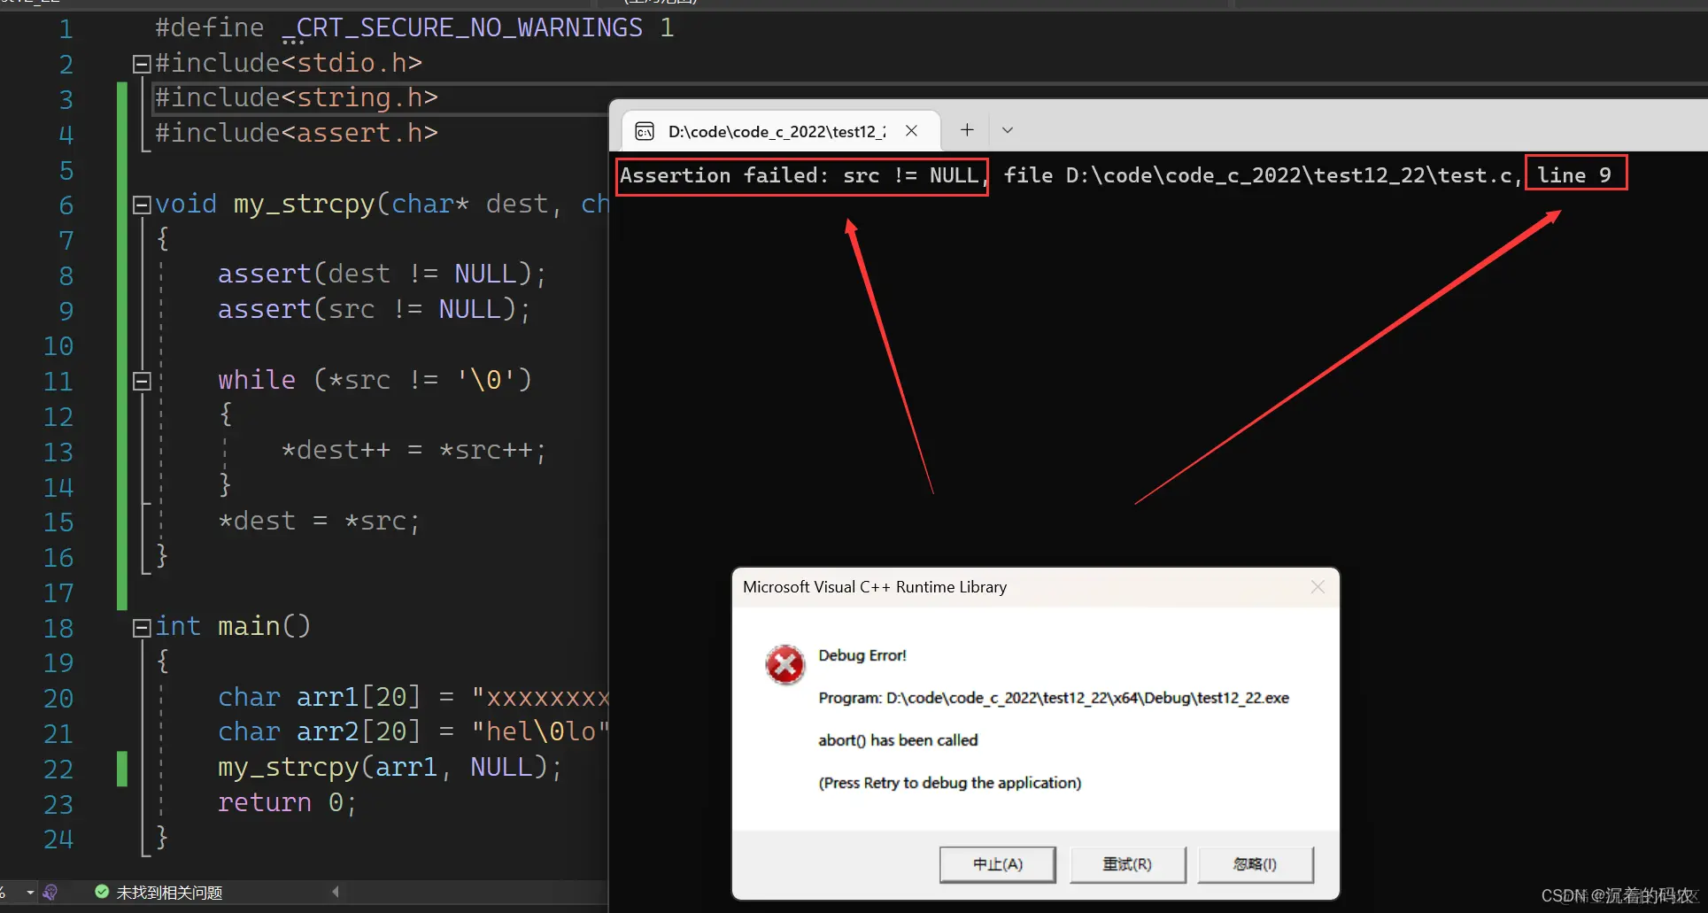Click the char arr1[20] declaration
This screenshot has height=913, width=1708.
[x=413, y=697]
